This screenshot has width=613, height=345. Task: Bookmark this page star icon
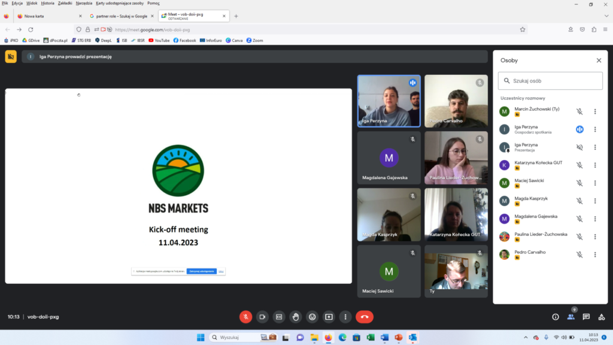pyautogui.click(x=522, y=29)
